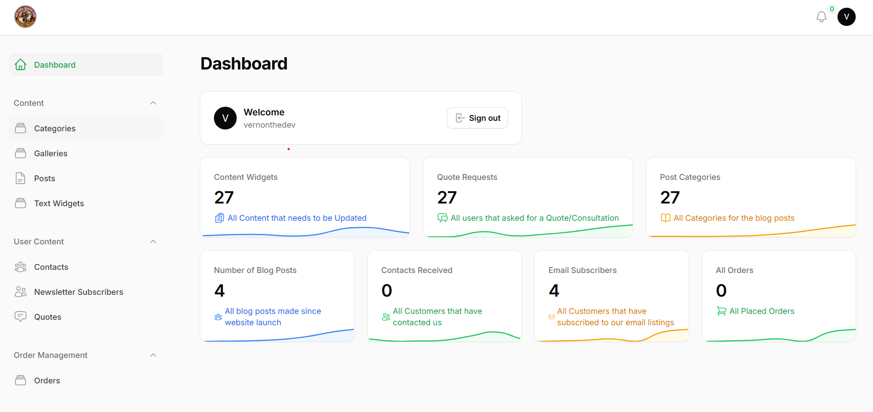Click the Dashboard page heading

pyautogui.click(x=244, y=64)
